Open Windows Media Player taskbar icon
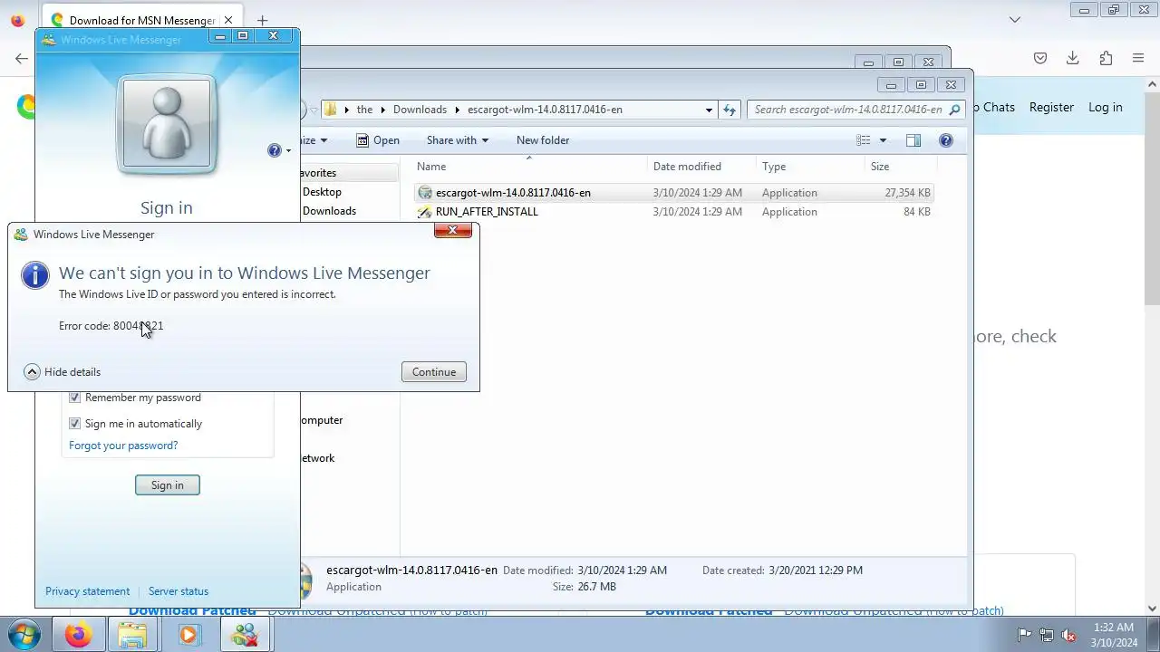 [x=188, y=635]
